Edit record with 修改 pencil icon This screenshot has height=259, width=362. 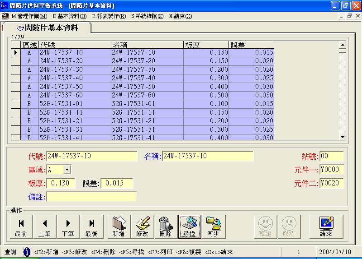coord(143,227)
